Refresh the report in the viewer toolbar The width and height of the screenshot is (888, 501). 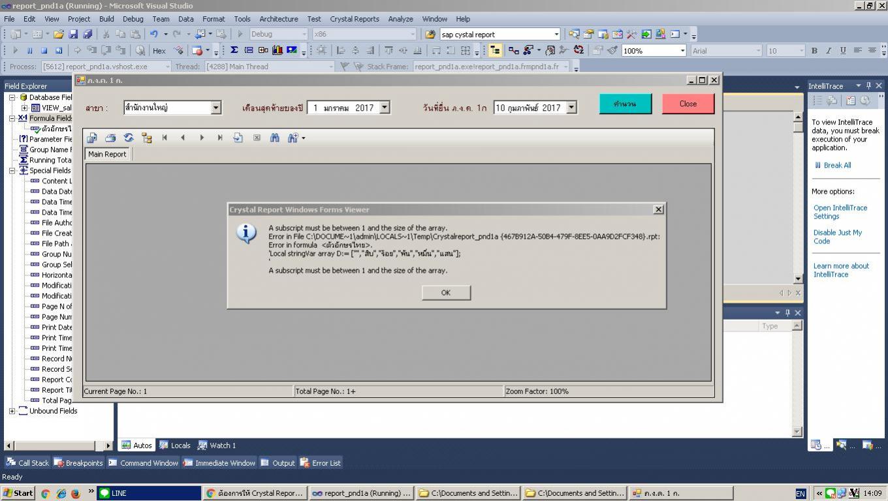point(129,138)
